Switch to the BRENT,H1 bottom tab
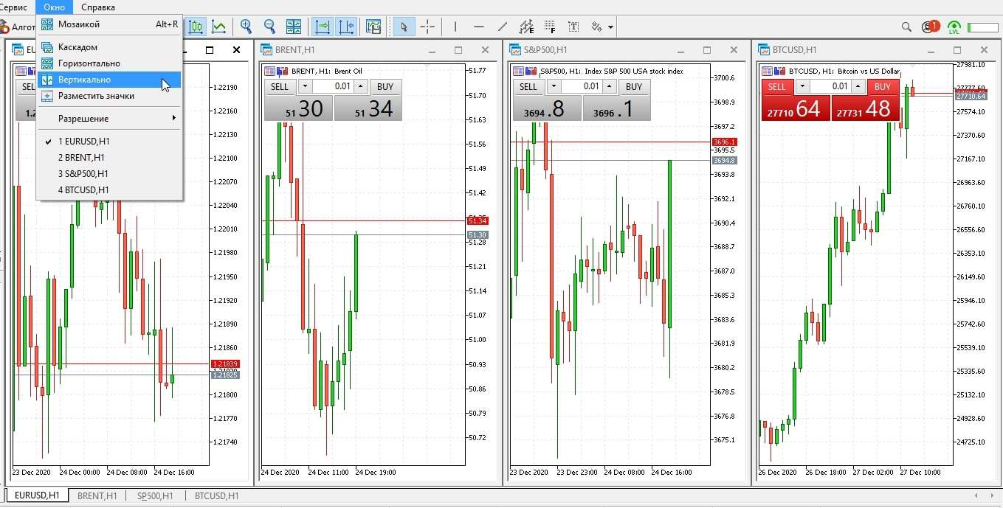The height and width of the screenshot is (508, 1003). 97,496
